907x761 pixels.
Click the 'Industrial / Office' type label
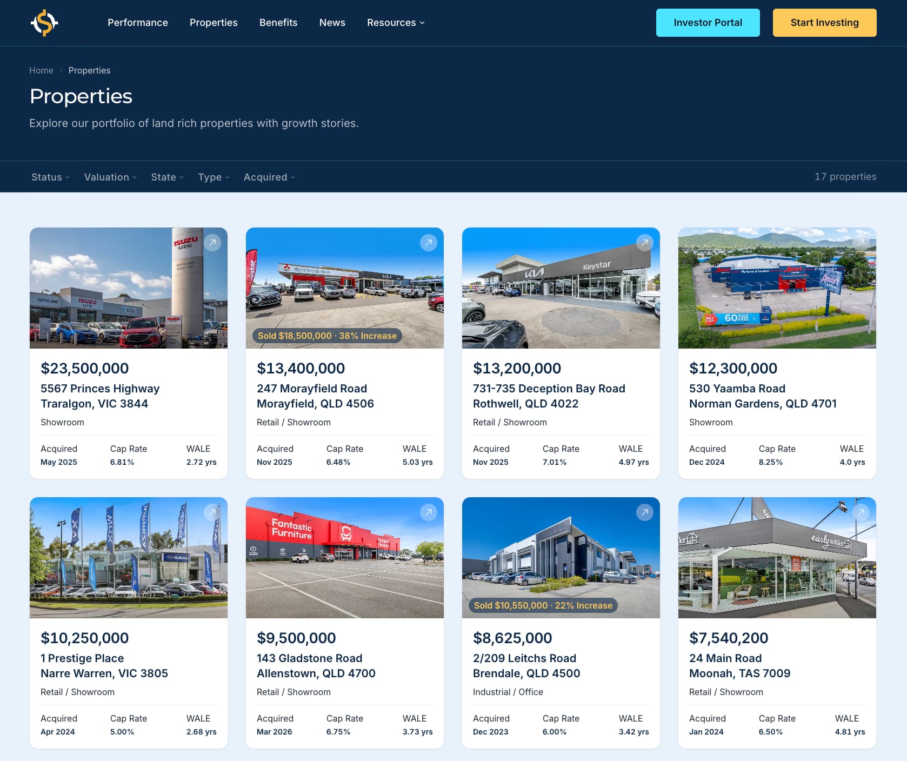tap(508, 692)
